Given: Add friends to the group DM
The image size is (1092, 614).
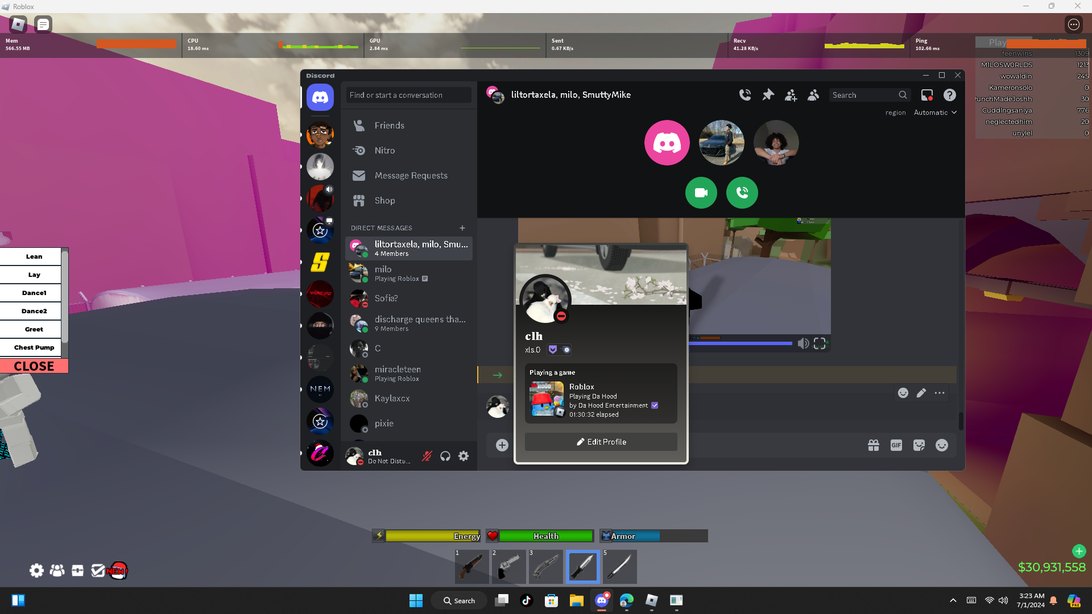Looking at the screenshot, I should coord(791,95).
